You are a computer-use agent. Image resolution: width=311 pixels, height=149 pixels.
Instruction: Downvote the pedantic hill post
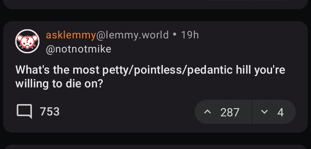[264, 112]
